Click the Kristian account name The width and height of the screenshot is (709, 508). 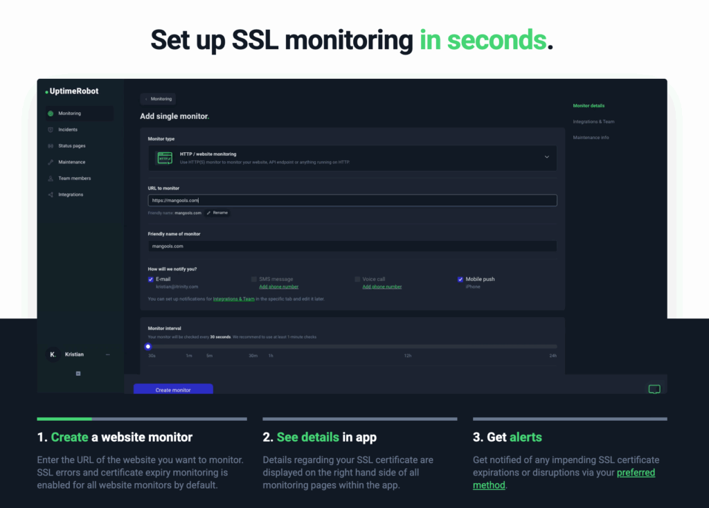point(74,354)
